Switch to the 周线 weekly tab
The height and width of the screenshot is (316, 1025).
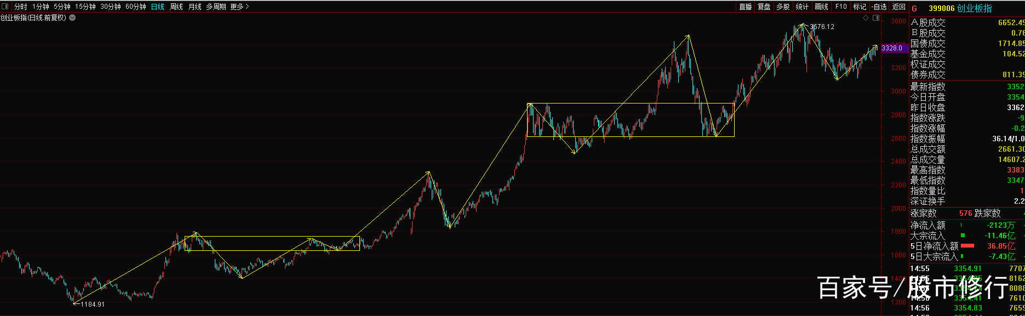click(176, 7)
